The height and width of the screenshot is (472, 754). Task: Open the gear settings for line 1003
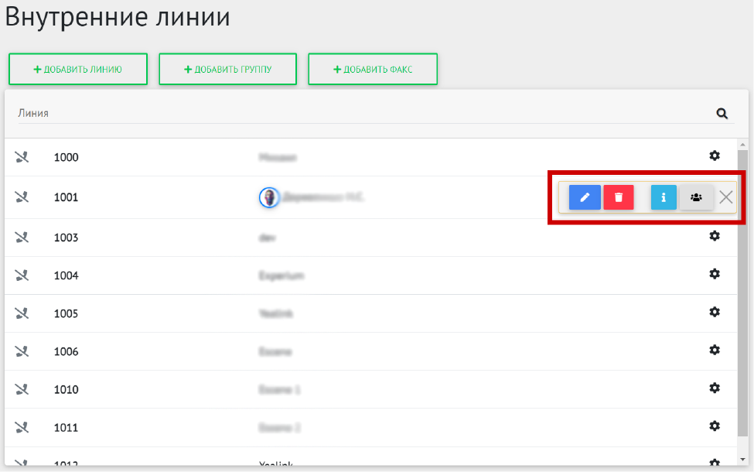pos(715,237)
